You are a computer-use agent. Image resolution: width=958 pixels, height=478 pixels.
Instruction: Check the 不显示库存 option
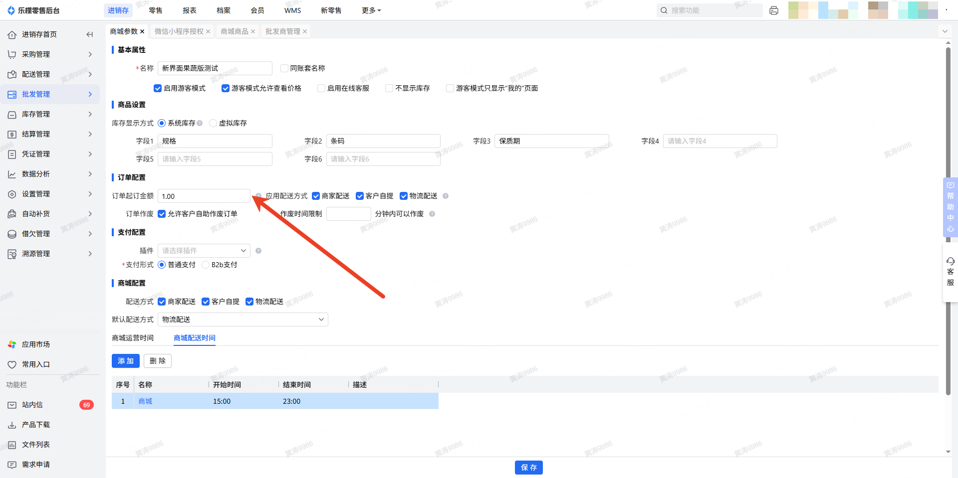pyautogui.click(x=389, y=88)
